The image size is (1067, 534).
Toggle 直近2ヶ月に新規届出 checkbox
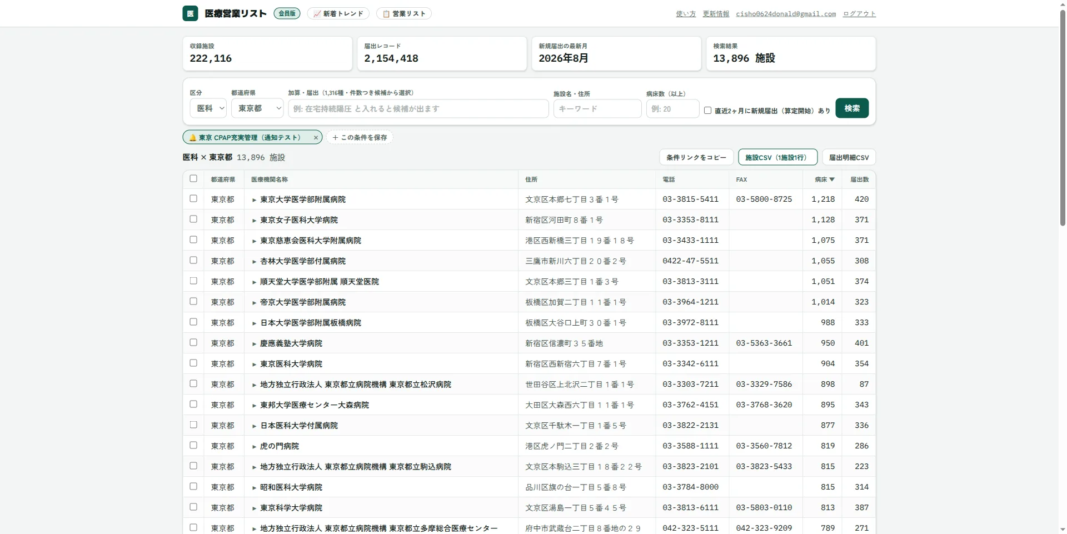pyautogui.click(x=707, y=111)
